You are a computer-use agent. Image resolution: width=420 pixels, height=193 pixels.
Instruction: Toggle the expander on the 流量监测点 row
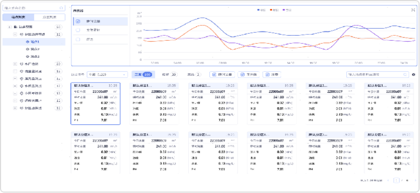(15, 71)
